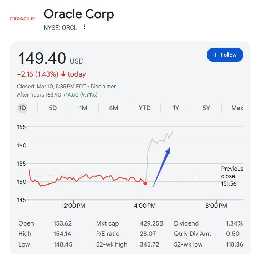
Task: Click the after-hours gray price line
Action: pos(157,141)
